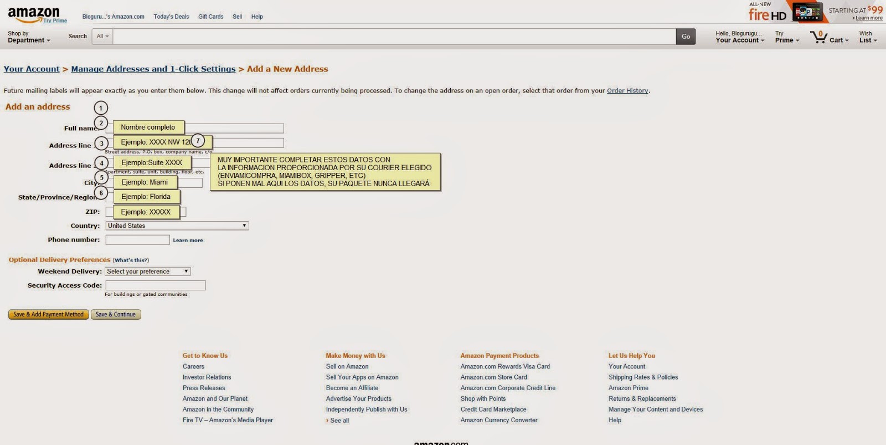
Task: Click Learn more on Fire HD ad
Action: (x=868, y=18)
